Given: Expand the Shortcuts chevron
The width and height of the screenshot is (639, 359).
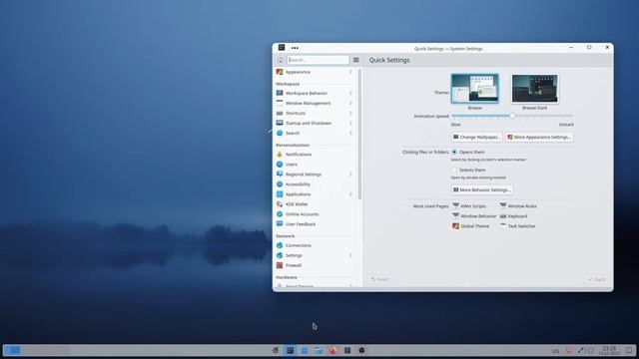Looking at the screenshot, I should 350,113.
